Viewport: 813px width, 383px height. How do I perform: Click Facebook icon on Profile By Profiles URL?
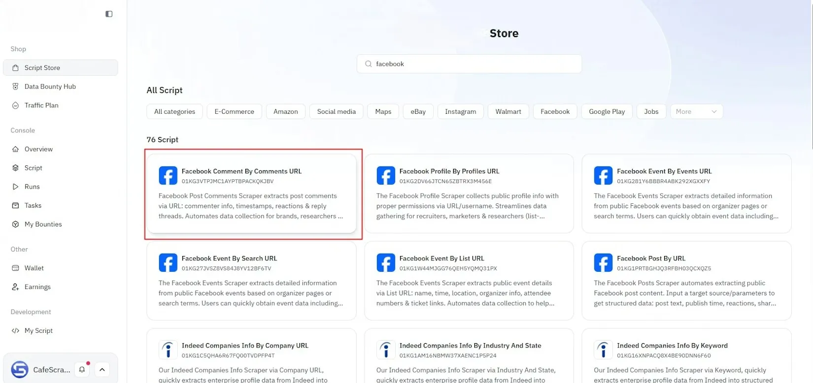point(386,176)
